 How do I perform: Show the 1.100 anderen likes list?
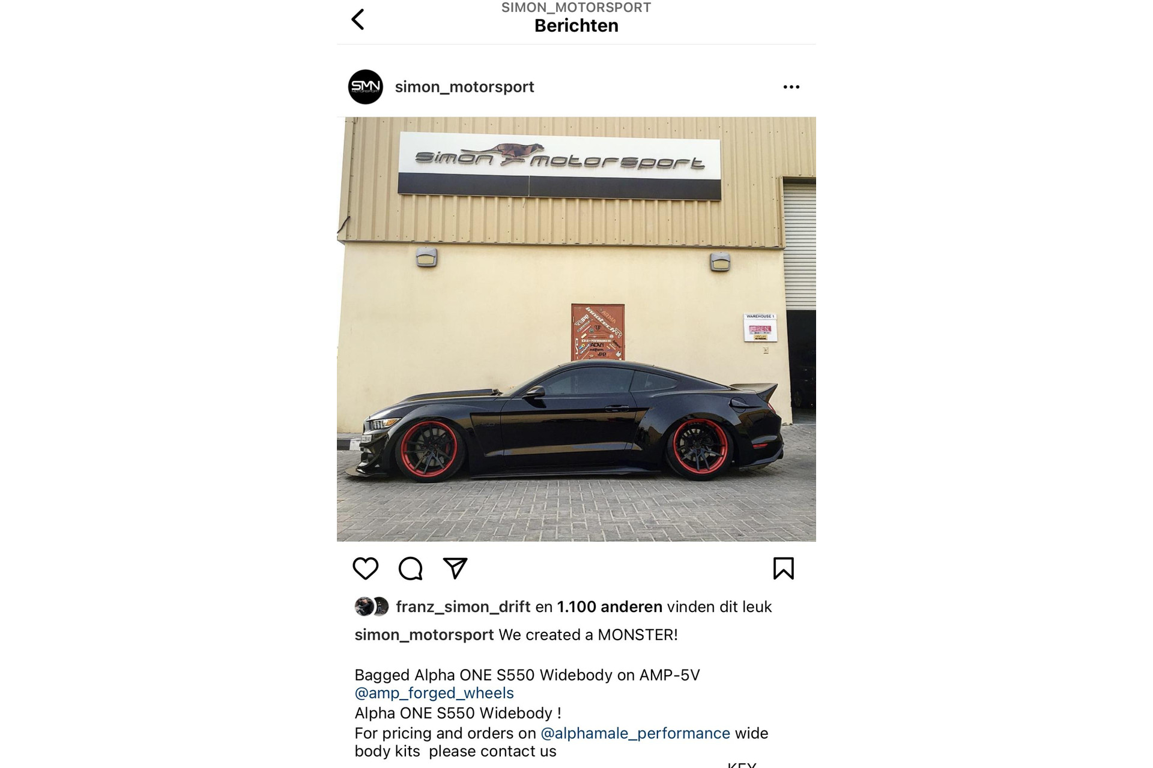click(610, 607)
